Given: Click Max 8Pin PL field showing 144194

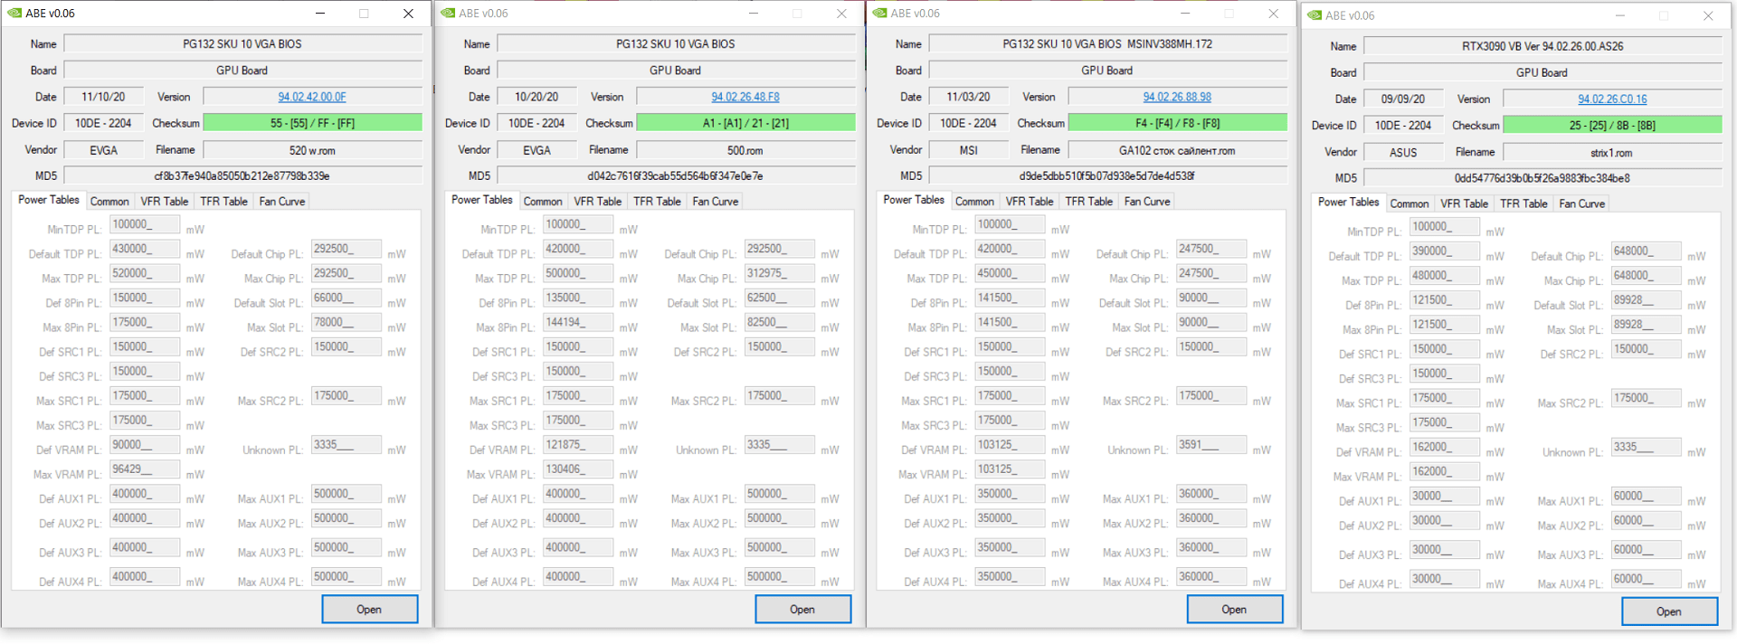Looking at the screenshot, I should (578, 322).
